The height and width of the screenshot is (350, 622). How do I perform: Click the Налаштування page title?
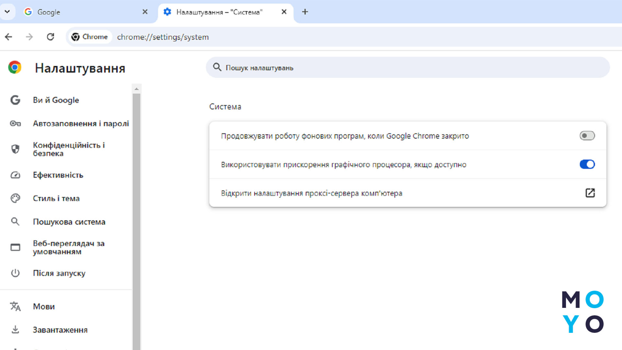pyautogui.click(x=80, y=68)
